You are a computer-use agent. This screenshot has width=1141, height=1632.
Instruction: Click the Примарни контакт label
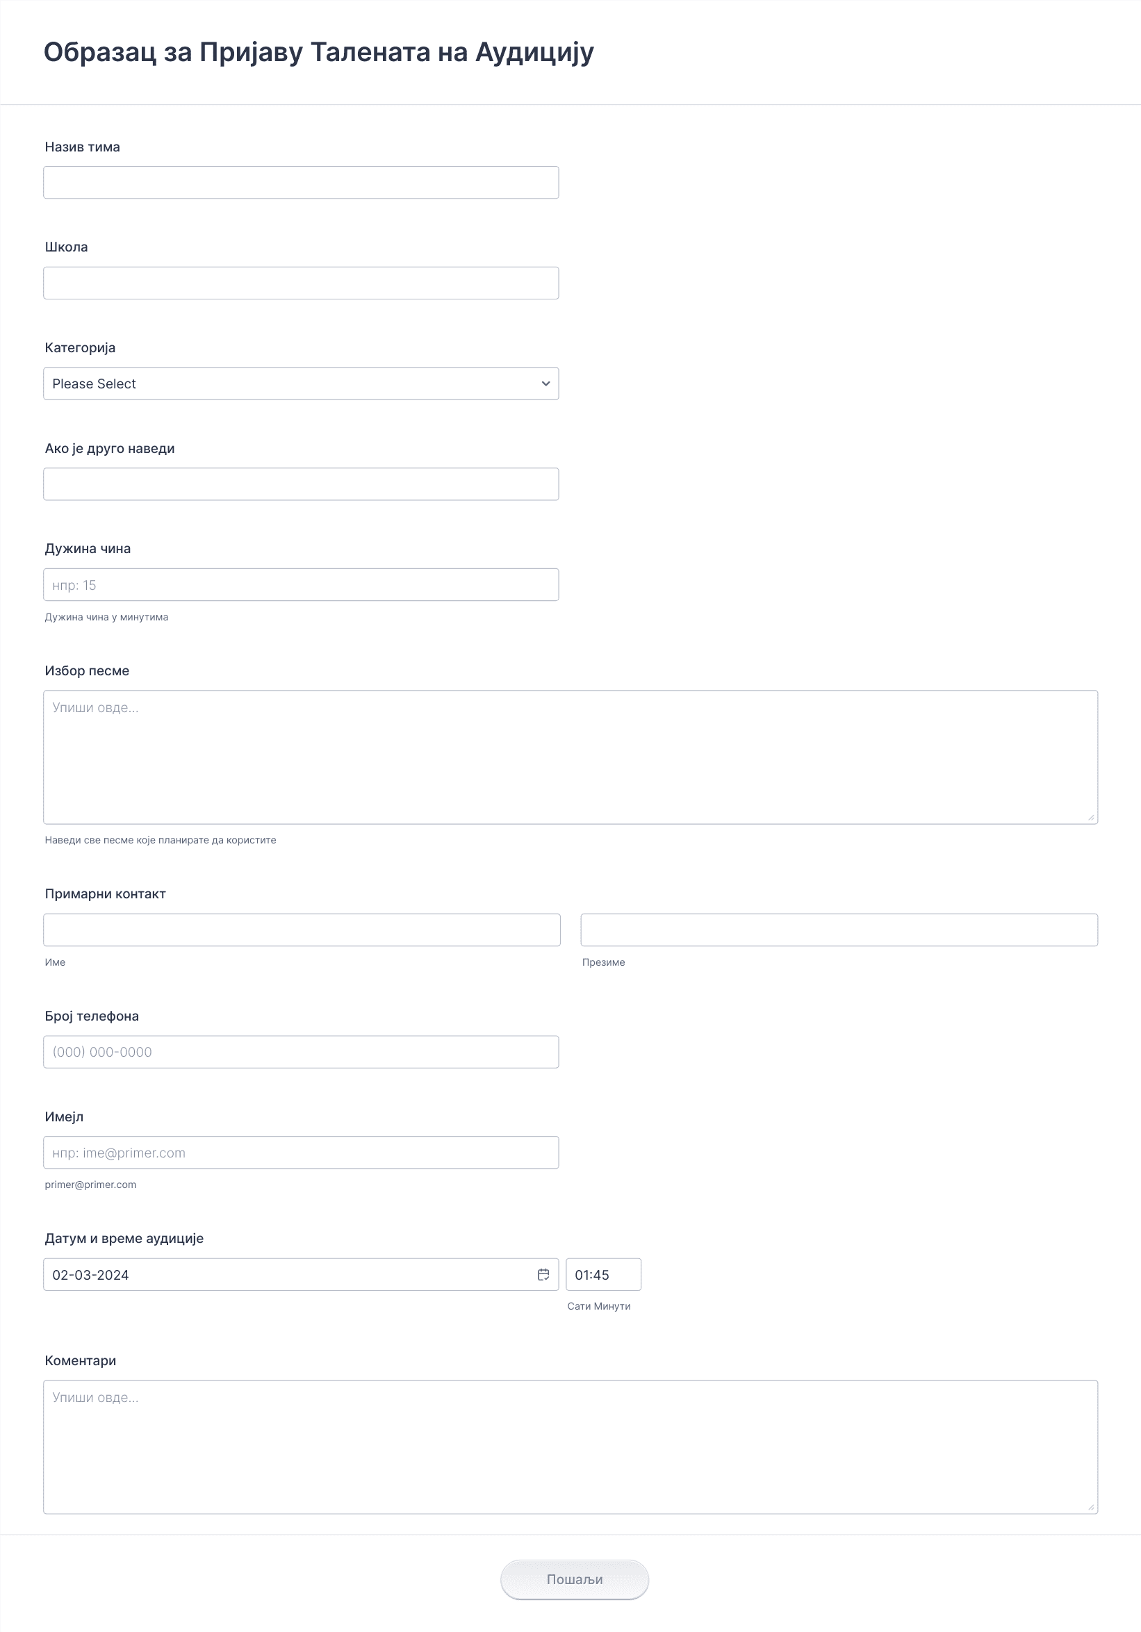coord(105,893)
